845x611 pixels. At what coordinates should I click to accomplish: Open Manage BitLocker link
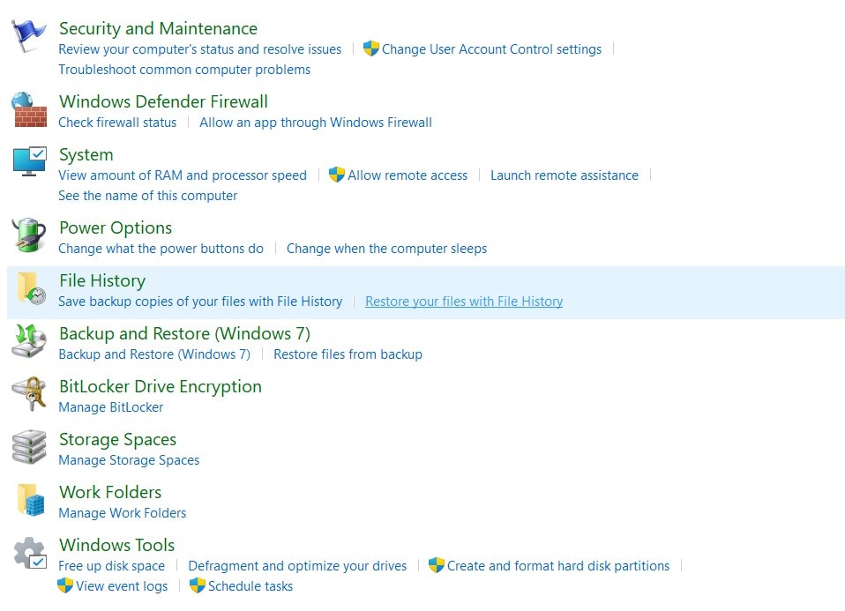(x=111, y=407)
